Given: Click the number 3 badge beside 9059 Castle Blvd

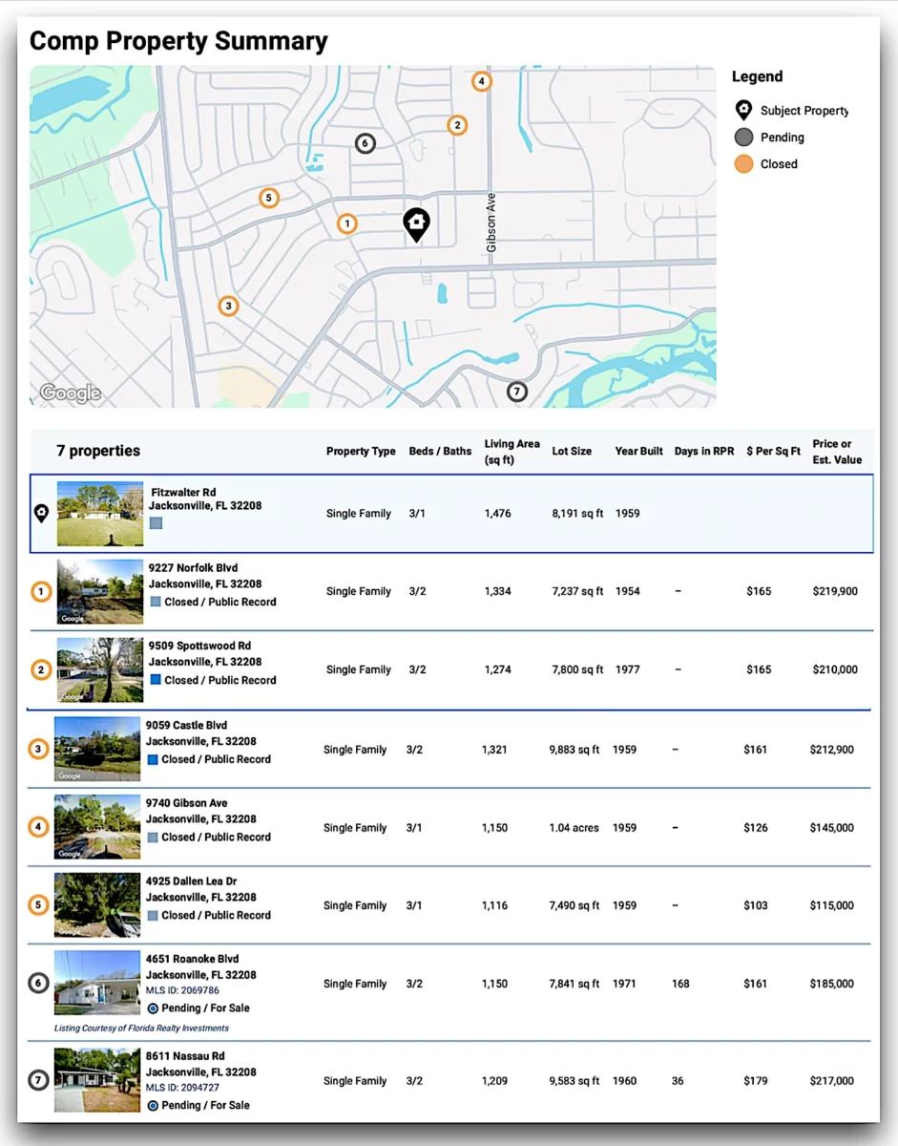Looking at the screenshot, I should pos(38,750).
